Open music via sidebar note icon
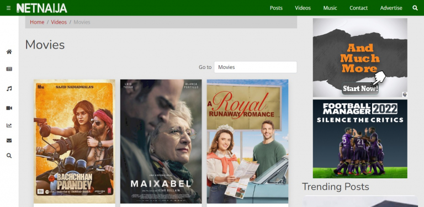Image resolution: width=424 pixels, height=207 pixels. [x=9, y=89]
